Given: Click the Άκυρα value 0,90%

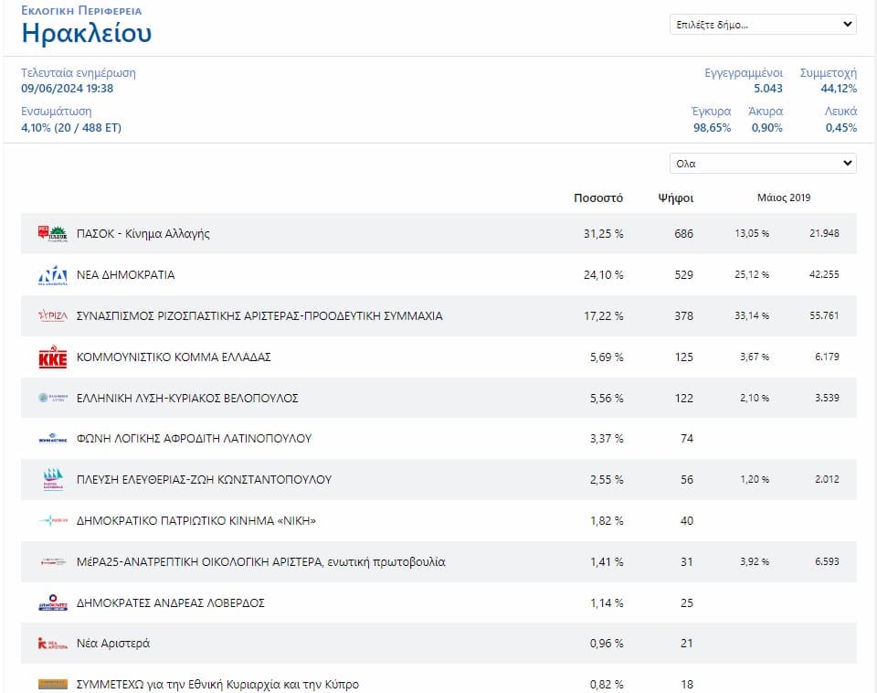Looking at the screenshot, I should (766, 128).
